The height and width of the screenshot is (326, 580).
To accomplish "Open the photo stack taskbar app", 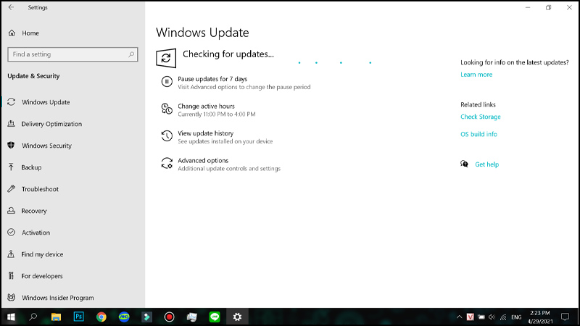I will click(x=192, y=317).
